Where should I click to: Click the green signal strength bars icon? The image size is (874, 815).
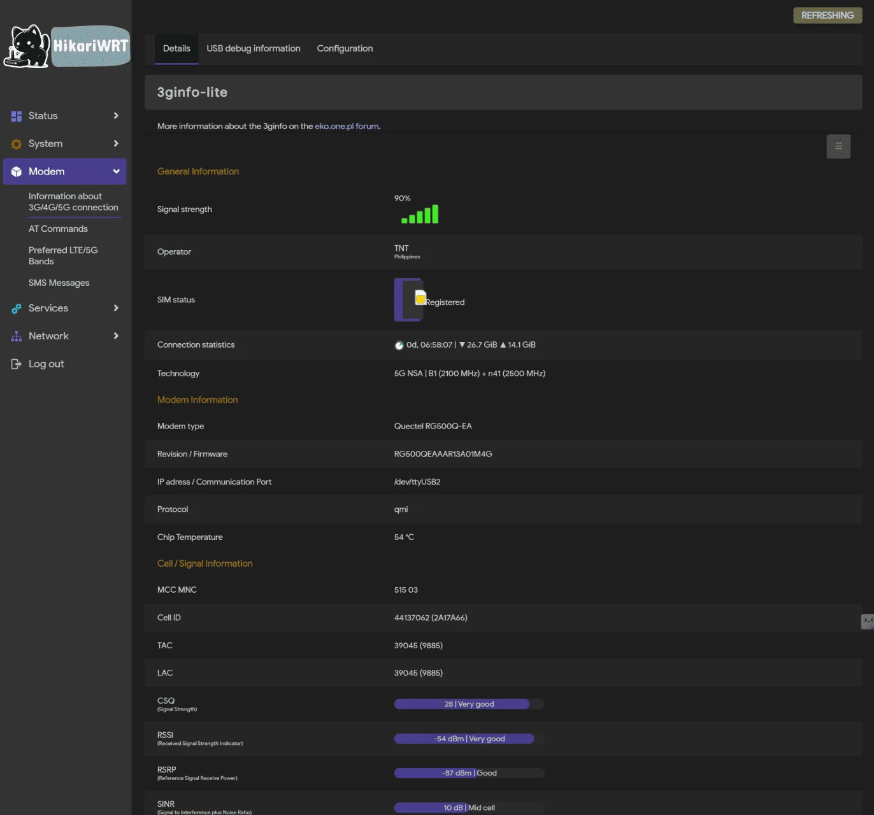click(420, 214)
